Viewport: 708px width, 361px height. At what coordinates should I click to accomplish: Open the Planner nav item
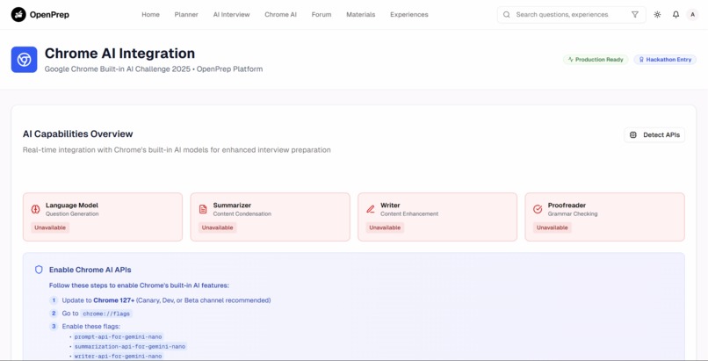(x=186, y=14)
